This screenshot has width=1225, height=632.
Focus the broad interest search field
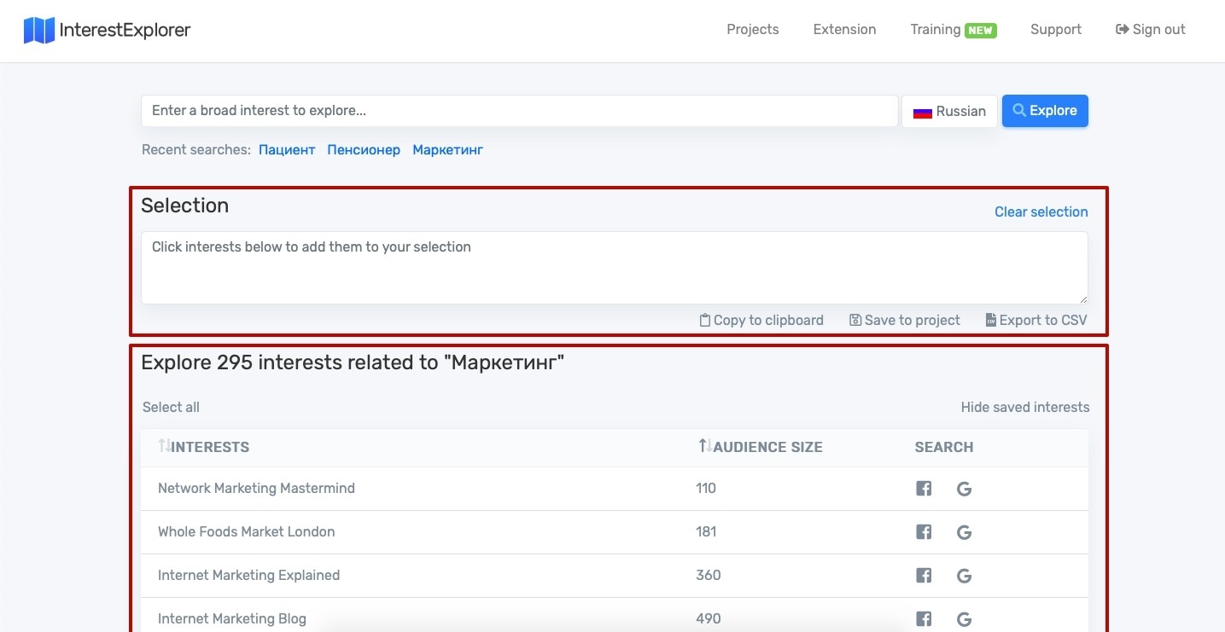520,111
